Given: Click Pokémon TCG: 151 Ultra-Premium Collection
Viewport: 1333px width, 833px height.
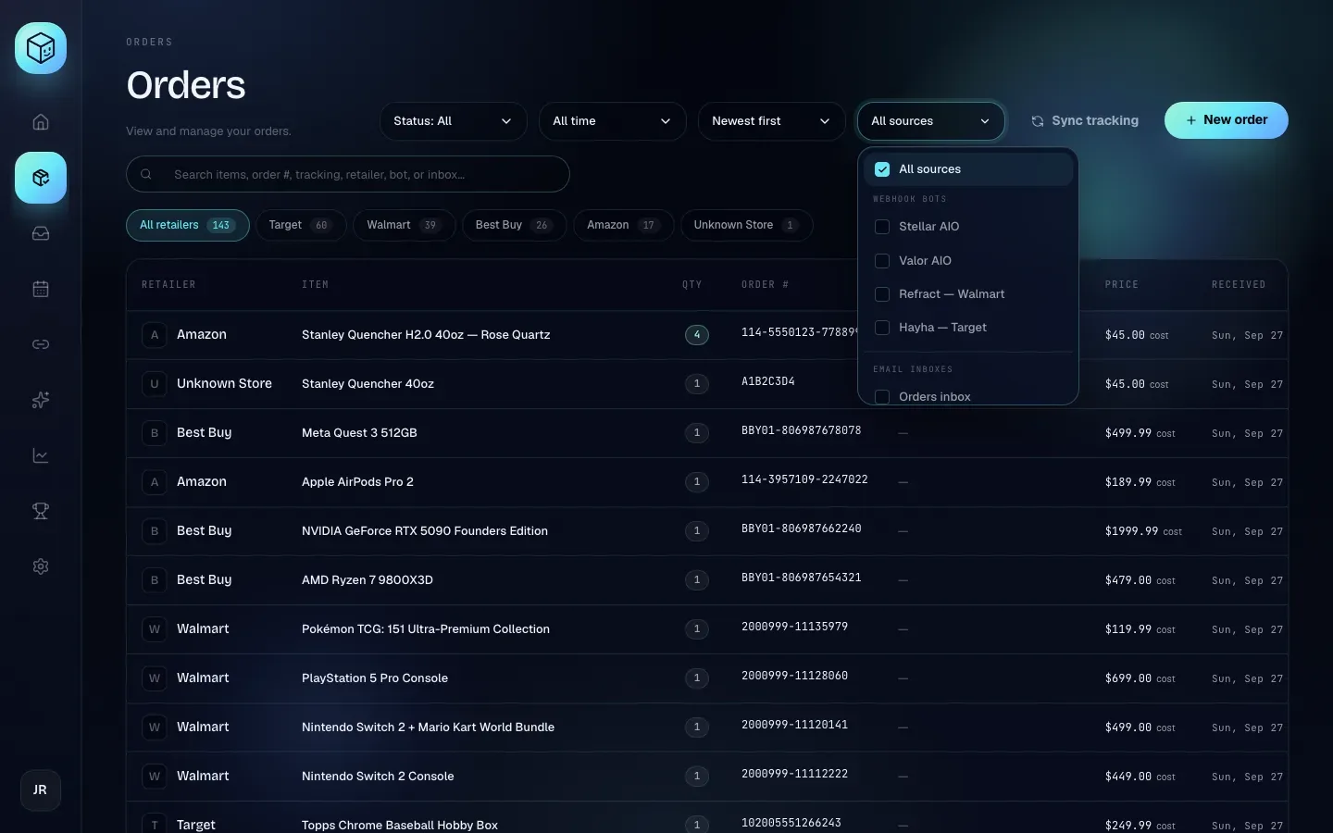Looking at the screenshot, I should tap(426, 629).
